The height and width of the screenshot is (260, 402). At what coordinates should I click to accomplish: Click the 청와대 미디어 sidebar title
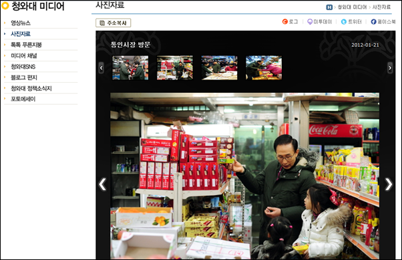click(x=37, y=6)
